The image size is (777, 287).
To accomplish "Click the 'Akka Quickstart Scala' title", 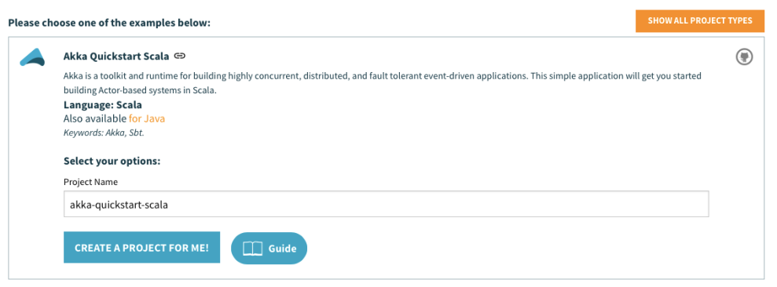I will (116, 56).
